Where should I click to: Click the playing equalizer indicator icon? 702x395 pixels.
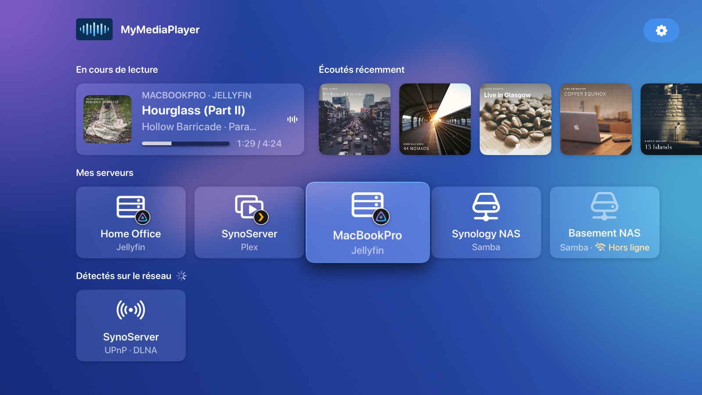(292, 119)
